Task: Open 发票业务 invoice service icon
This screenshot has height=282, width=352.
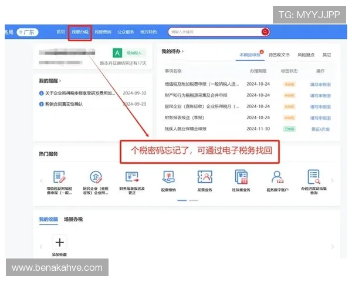Action: [205, 177]
